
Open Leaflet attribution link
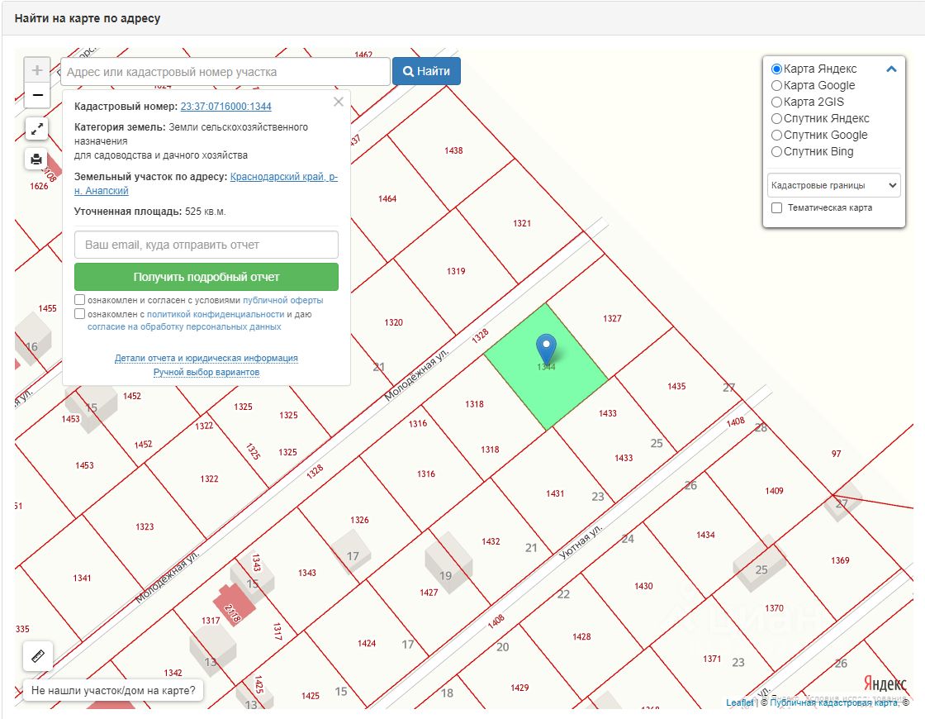(740, 702)
